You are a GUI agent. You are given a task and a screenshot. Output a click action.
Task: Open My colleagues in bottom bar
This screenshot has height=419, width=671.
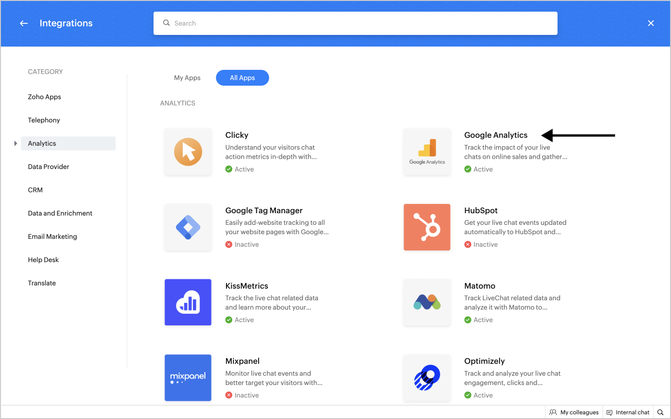[x=574, y=412]
